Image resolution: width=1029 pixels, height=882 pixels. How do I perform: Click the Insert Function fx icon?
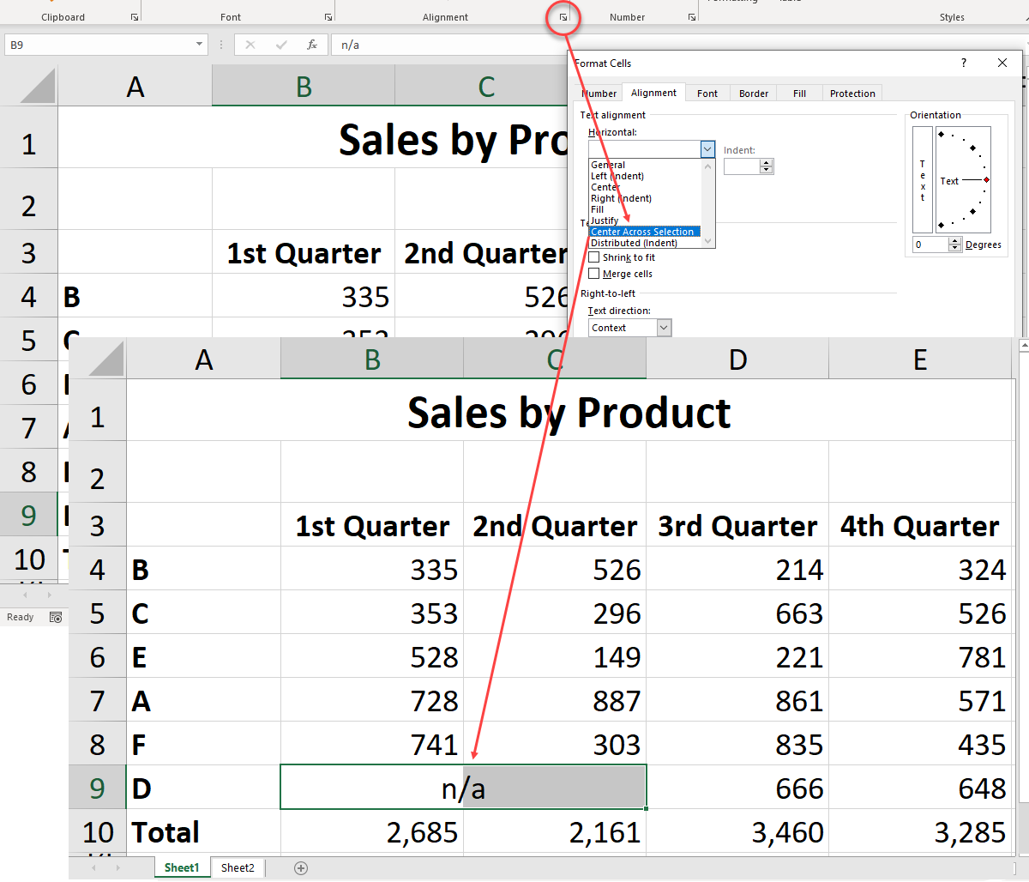click(x=312, y=45)
